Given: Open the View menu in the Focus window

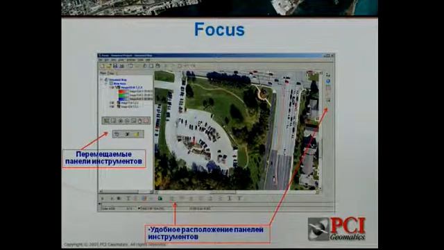Looking at the screenshot, I should pos(114,60).
